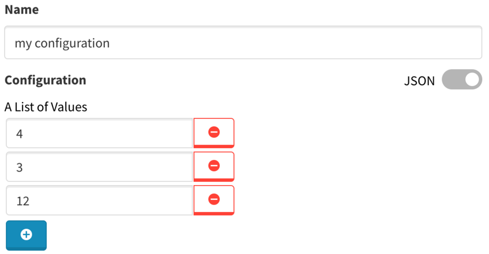Delete the list entry containing 12
489x254 pixels.
(214, 200)
